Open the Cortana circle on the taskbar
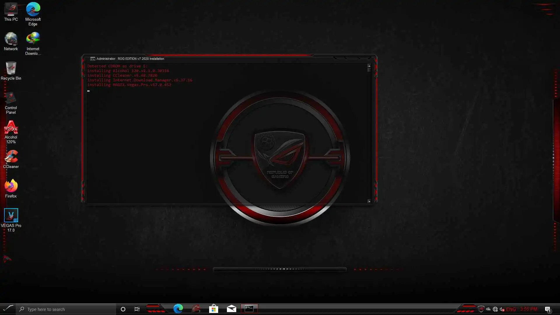Viewport: 560px width, 315px height. 123,309
